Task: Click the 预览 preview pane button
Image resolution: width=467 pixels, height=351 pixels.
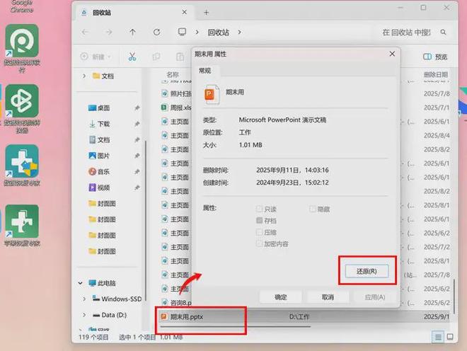Action: pyautogui.click(x=435, y=57)
